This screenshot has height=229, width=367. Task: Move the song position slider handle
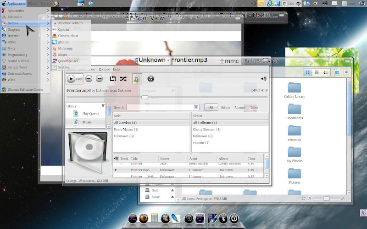(x=145, y=97)
